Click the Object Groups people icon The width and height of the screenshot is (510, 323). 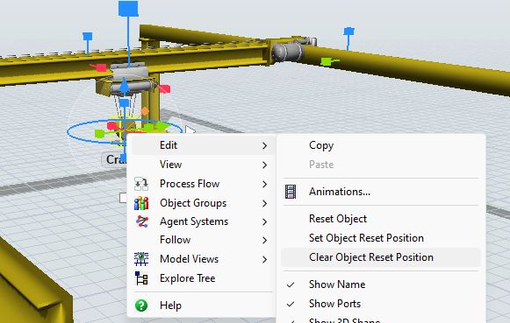point(141,203)
